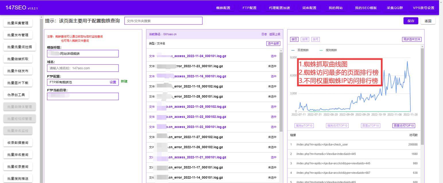
Task: Open 我的SEO模版 in the top menu
Action: tap(366, 8)
